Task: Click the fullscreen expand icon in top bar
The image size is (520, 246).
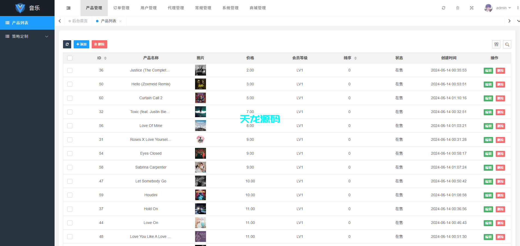Action: coord(472,8)
